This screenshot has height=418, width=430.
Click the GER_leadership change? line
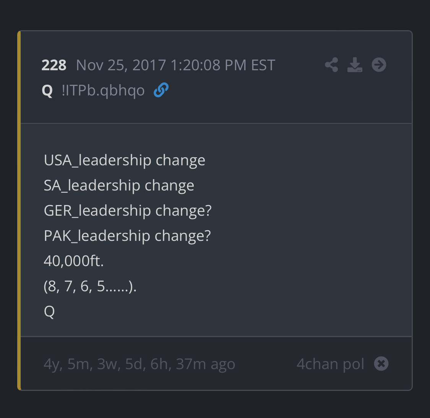pos(128,211)
